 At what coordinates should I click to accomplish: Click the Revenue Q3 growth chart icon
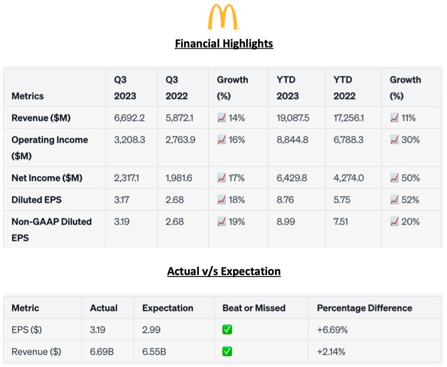(x=222, y=118)
